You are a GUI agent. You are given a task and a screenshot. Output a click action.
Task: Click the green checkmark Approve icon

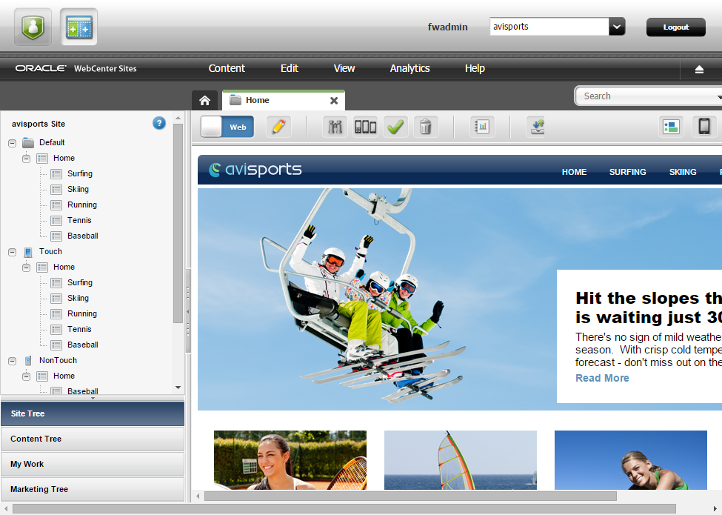click(395, 127)
